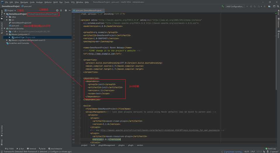This screenshot has width=280, height=153.
Task: Click 'pluginManagement' breadcrumb in editor footer
Action: (x=107, y=145)
